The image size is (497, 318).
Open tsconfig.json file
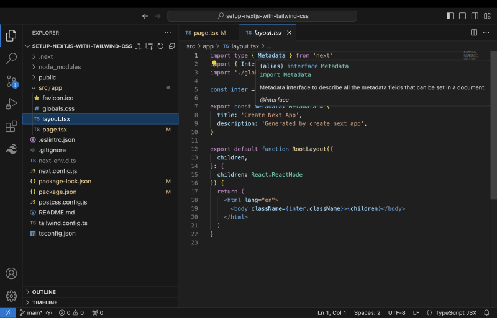click(x=101, y=234)
